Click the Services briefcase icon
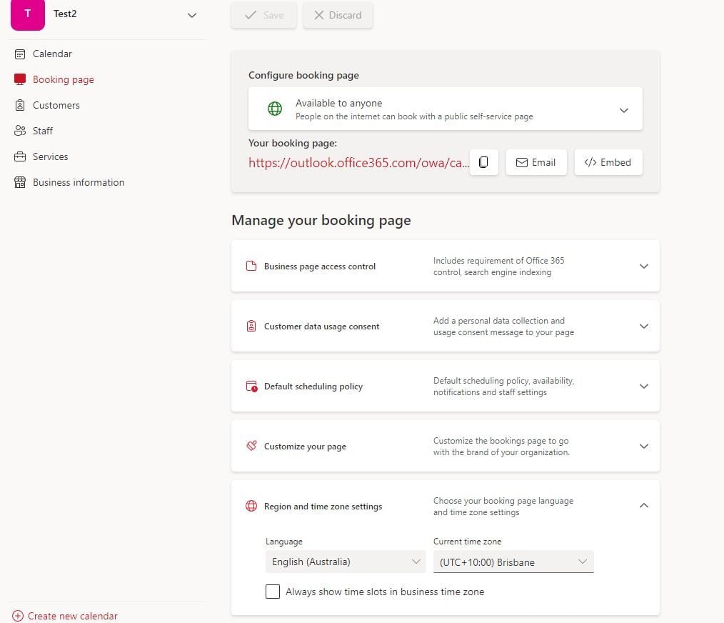The width and height of the screenshot is (724, 623). click(20, 156)
